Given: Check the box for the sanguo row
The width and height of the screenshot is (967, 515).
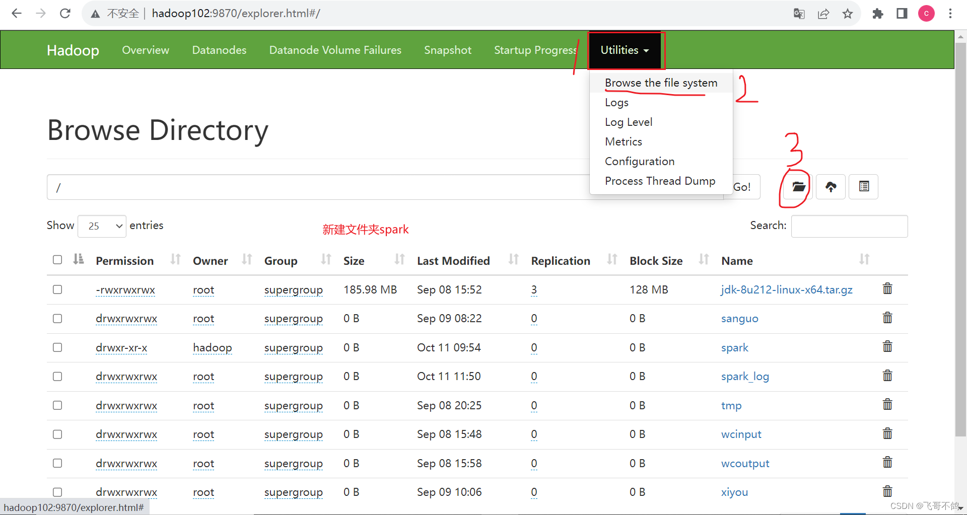Looking at the screenshot, I should click(x=57, y=319).
